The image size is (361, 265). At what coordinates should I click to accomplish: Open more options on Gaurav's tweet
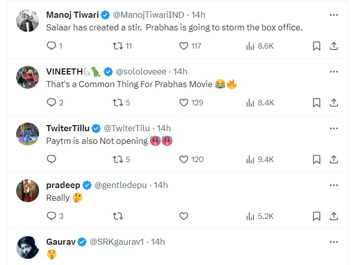pyautogui.click(x=334, y=242)
